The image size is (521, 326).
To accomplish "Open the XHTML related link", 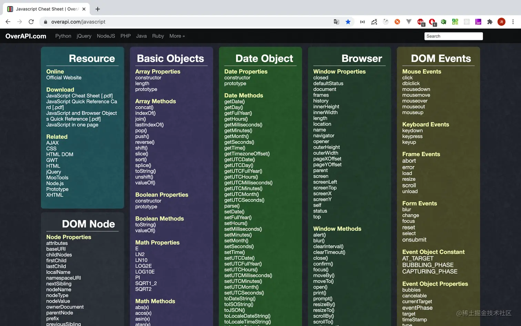I will [55, 195].
